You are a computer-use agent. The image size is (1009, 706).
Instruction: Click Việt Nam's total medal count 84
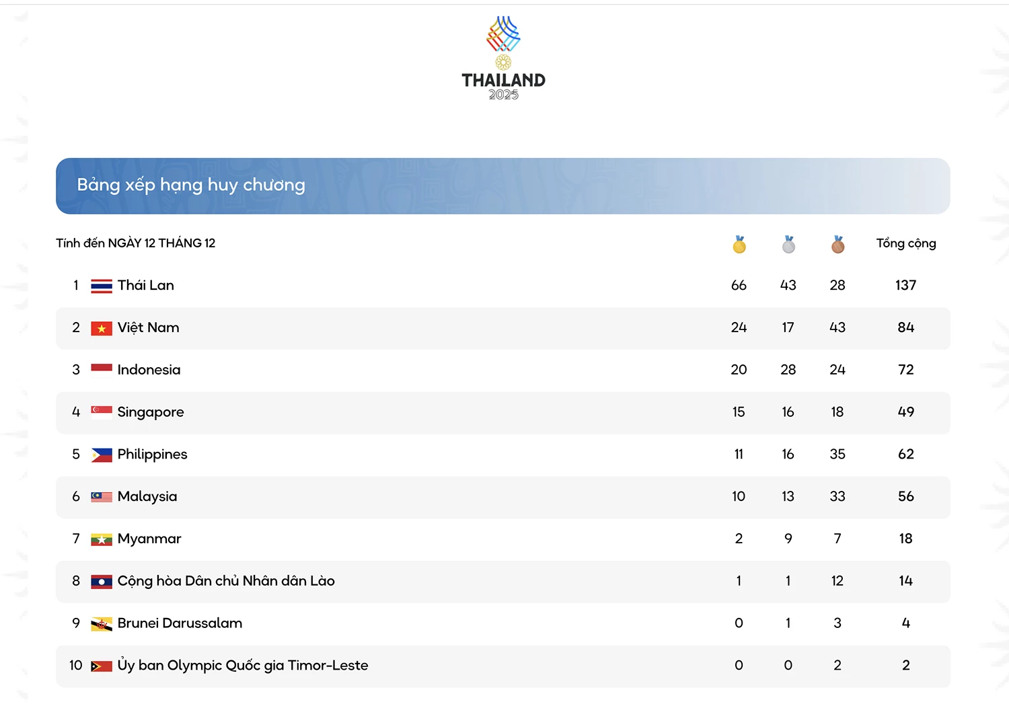coord(905,328)
